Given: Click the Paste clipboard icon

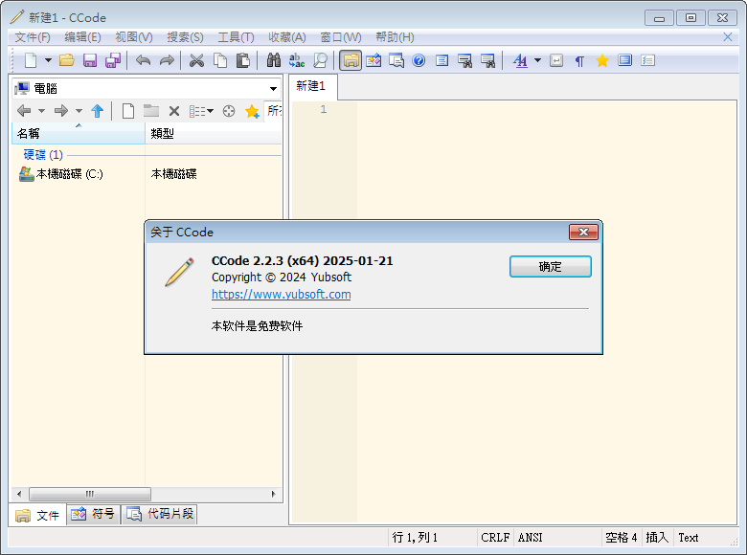Looking at the screenshot, I should click(x=243, y=60).
